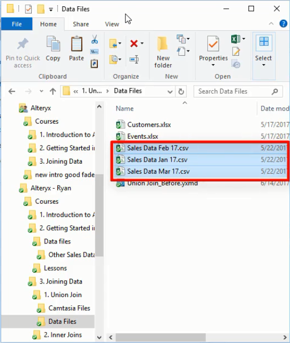Sort files by Date modified column
The height and width of the screenshot is (343, 290).
pyautogui.click(x=274, y=108)
